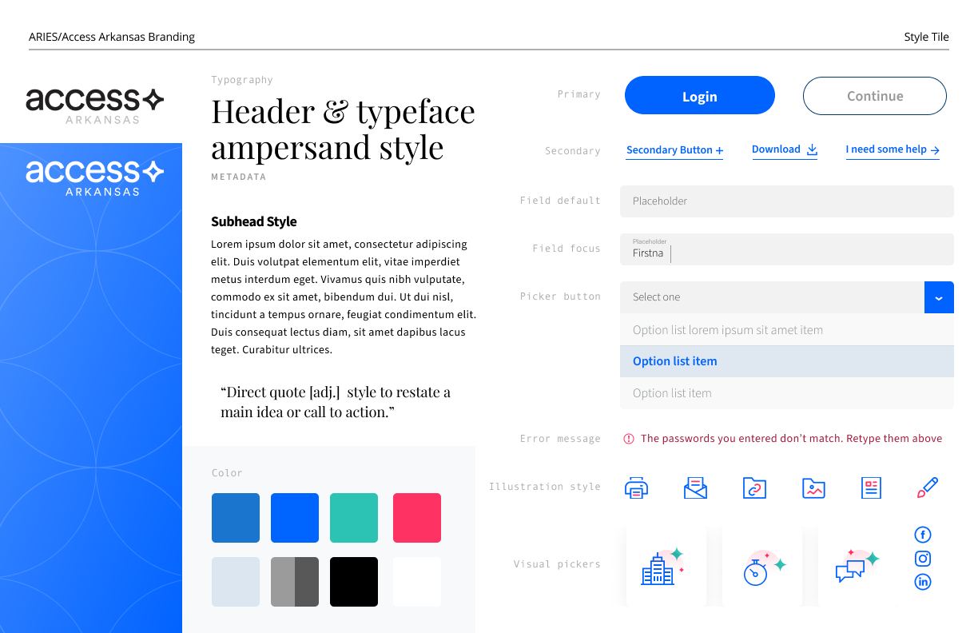This screenshot has width=978, height=633.
Task: Choose 'Option list lorem ipsum sit amet item'
Action: pyautogui.click(x=787, y=330)
